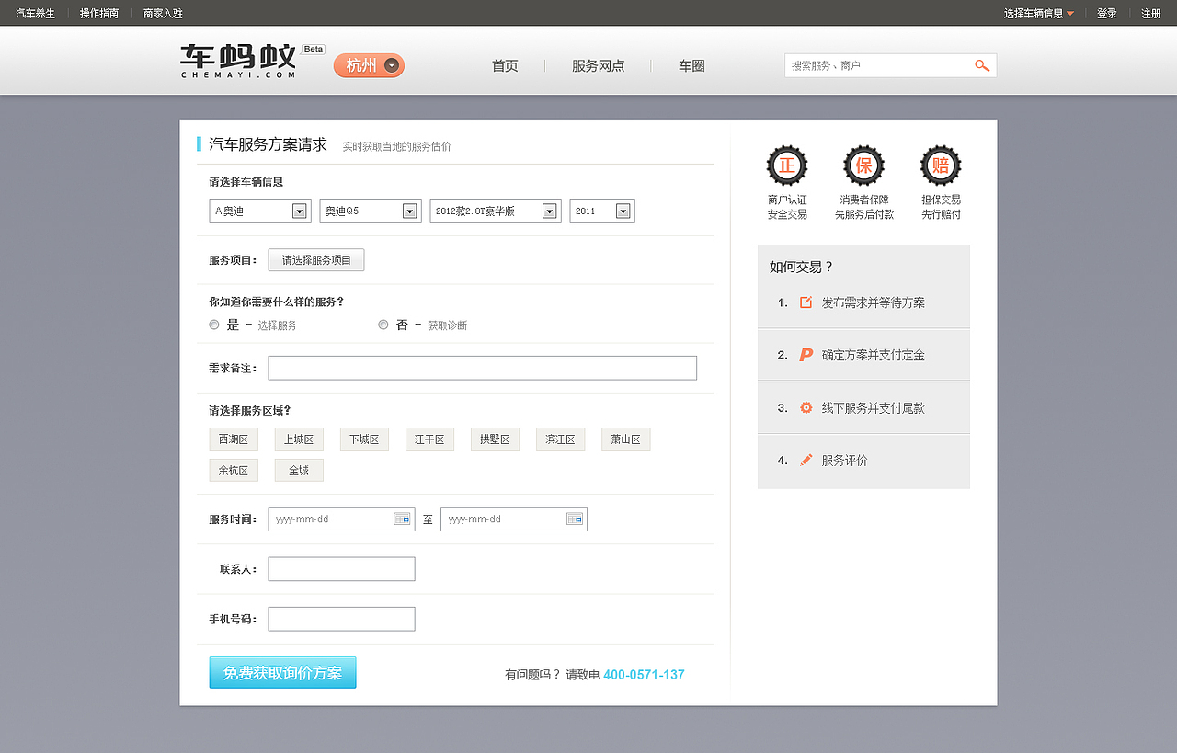1177x753 pixels.
Task: Open the calendar picker for the end date
Action: 577,519
